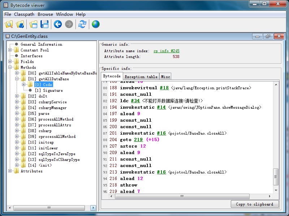Expand the Fields tree node
Viewport: 289px width, 216px height.
(x=10, y=62)
